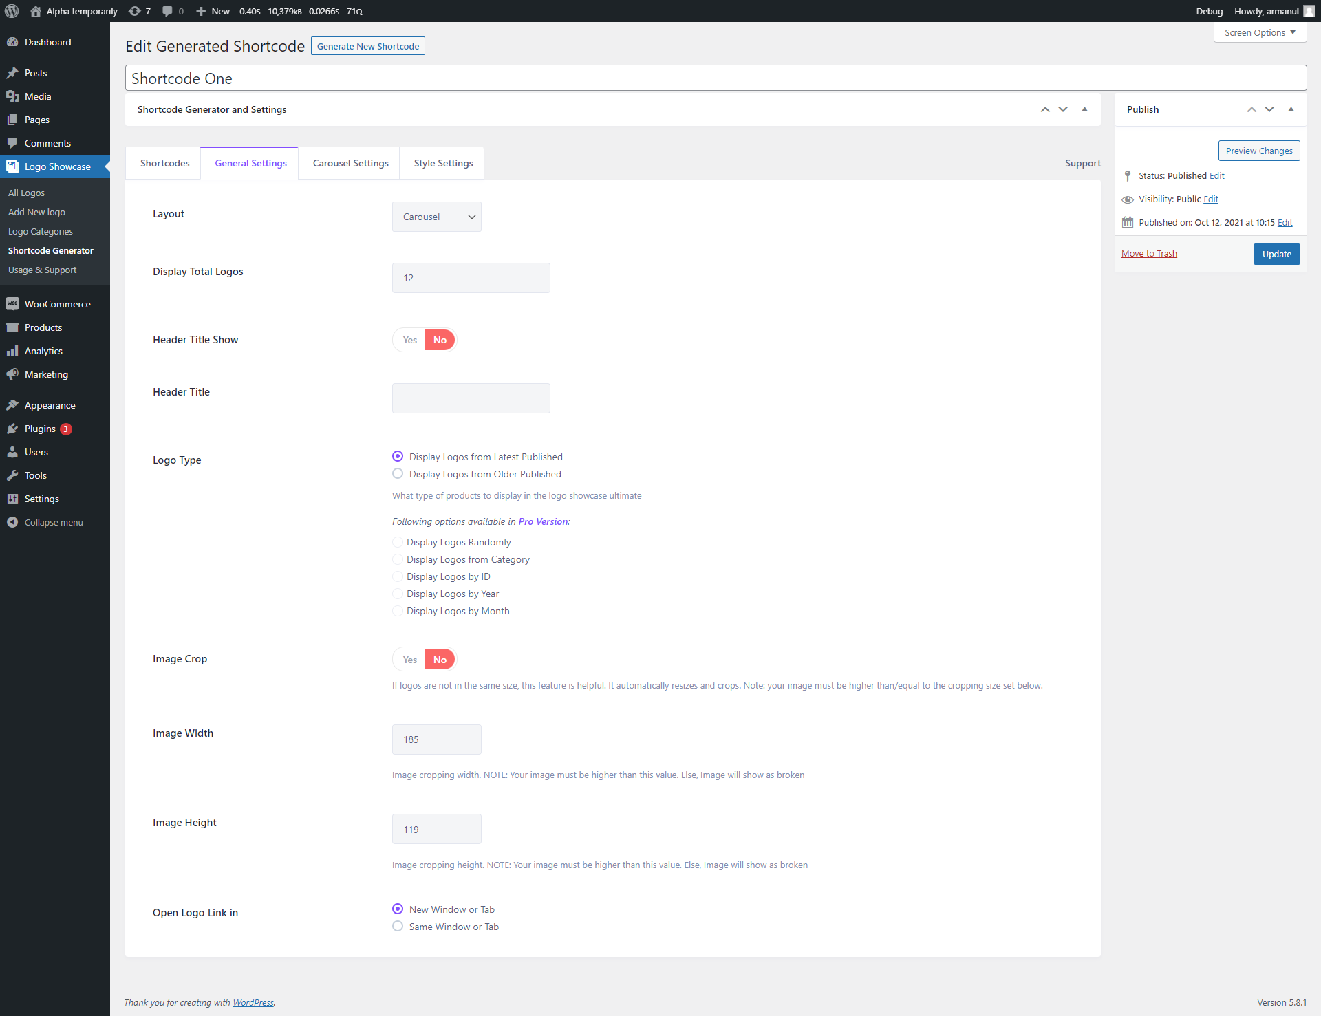Click the Support link
The width and height of the screenshot is (1321, 1016).
point(1083,163)
